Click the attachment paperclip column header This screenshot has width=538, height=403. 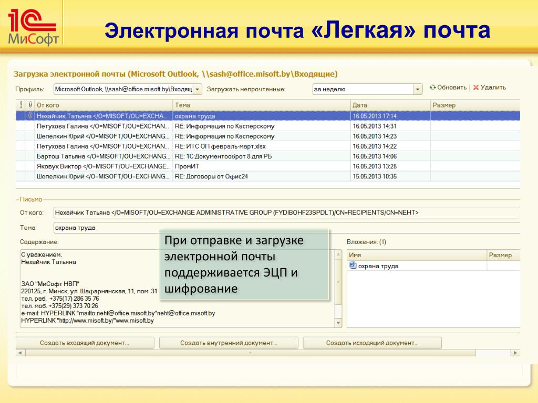pos(30,105)
